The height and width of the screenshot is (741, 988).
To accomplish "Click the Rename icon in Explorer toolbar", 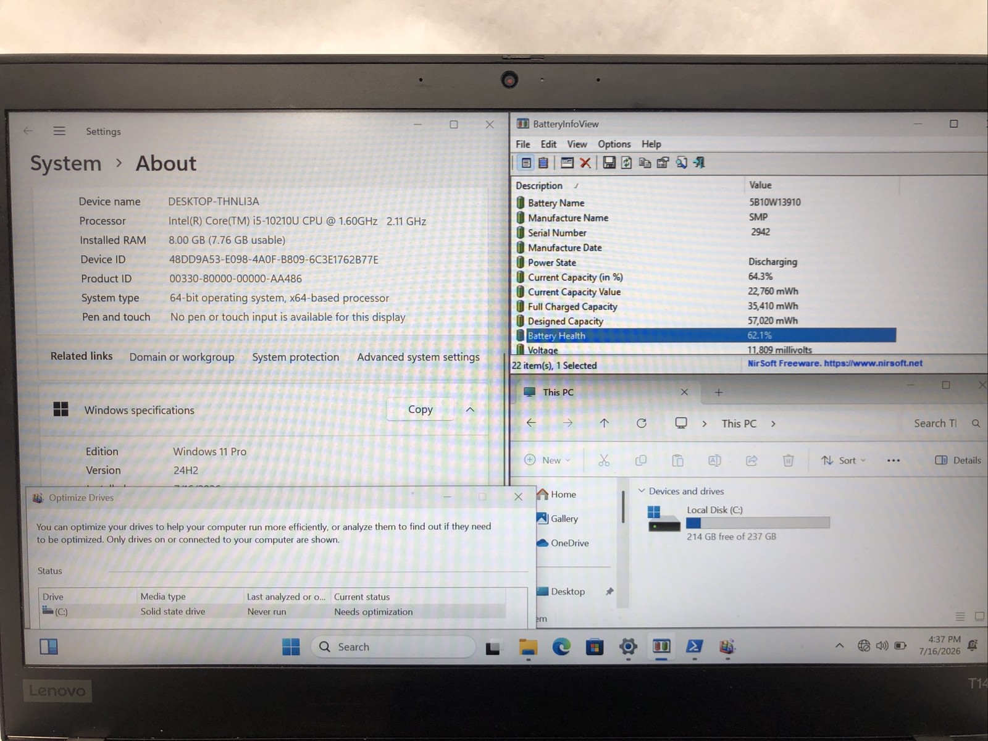I will pyautogui.click(x=714, y=460).
